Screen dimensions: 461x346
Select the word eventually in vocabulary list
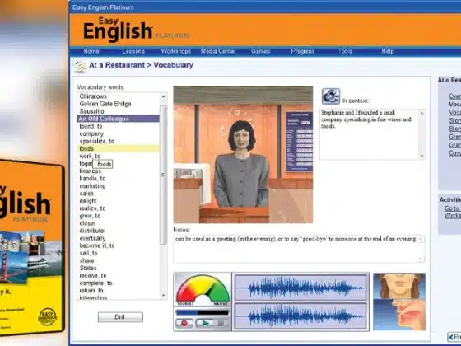pos(92,238)
